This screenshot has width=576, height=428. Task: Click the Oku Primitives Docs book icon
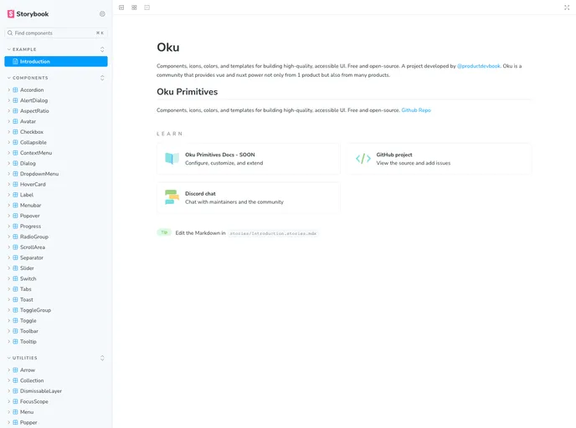point(171,159)
